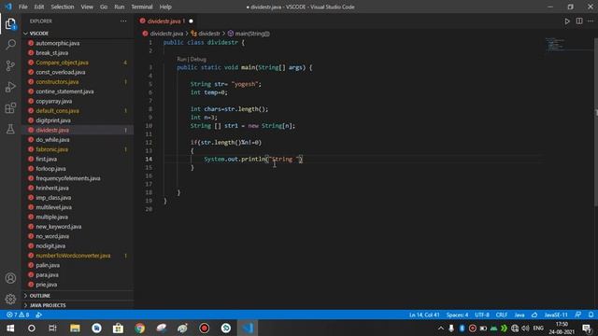Screen dimensions: 598x336
Task: Open the Run menu
Action: coord(120,7)
